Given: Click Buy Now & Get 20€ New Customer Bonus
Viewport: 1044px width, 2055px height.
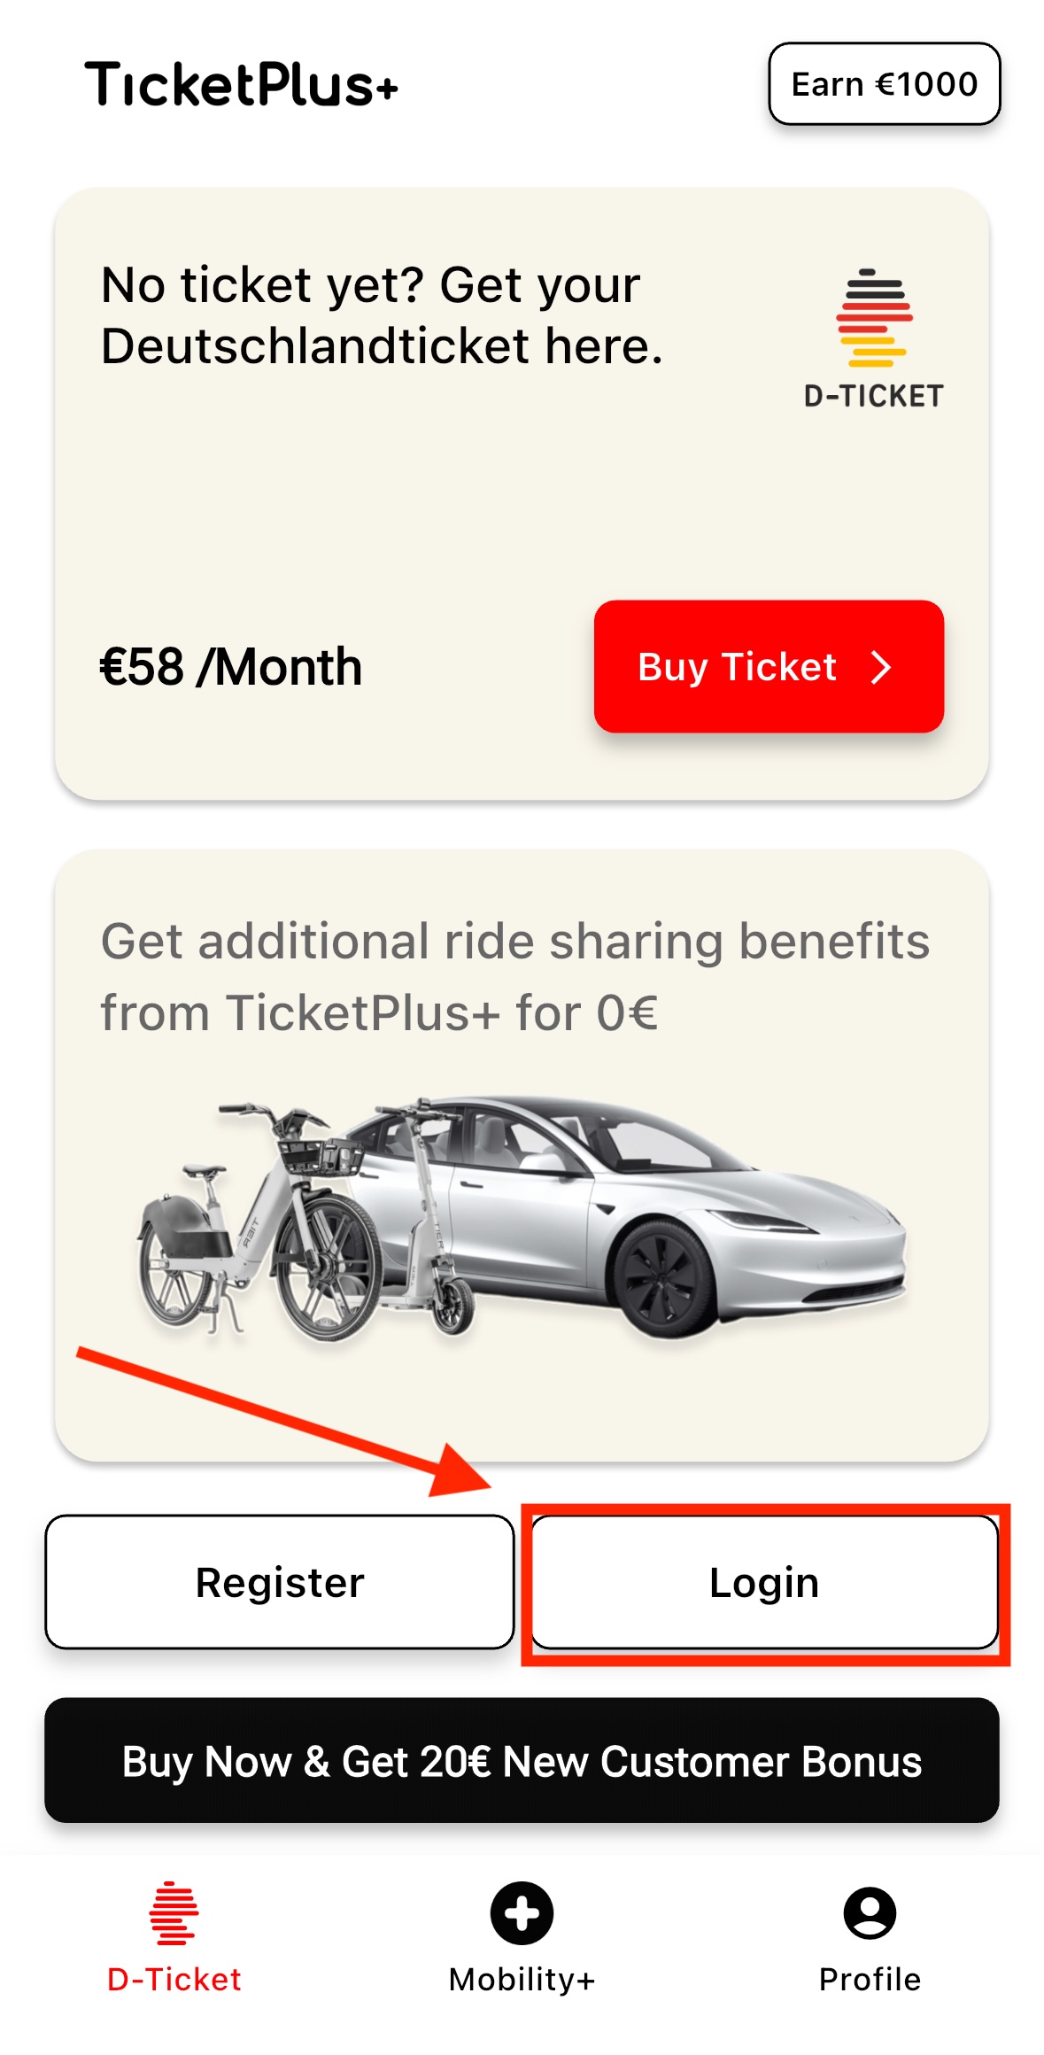Looking at the screenshot, I should click(x=522, y=1763).
